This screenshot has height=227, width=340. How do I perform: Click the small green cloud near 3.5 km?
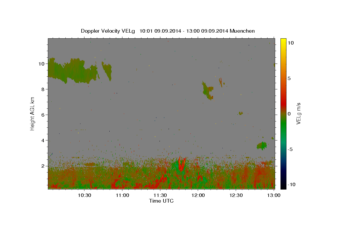[262, 146]
